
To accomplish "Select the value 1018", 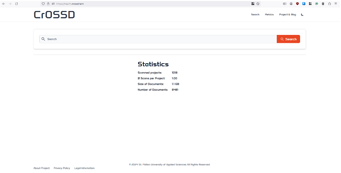I will pyautogui.click(x=175, y=73).
